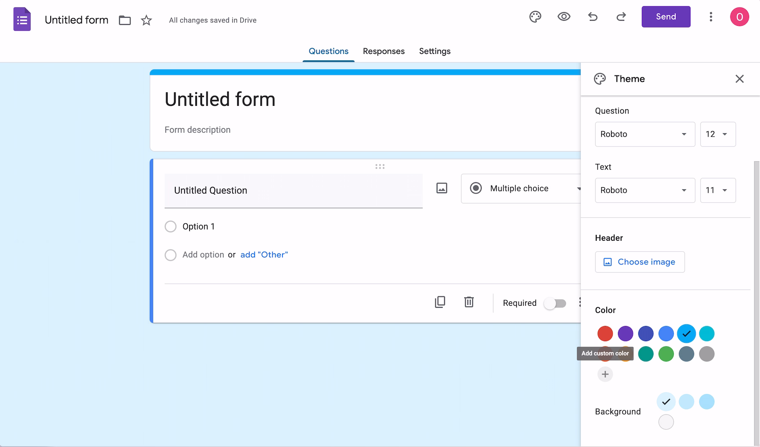Click the Preview eye icon

tap(564, 17)
